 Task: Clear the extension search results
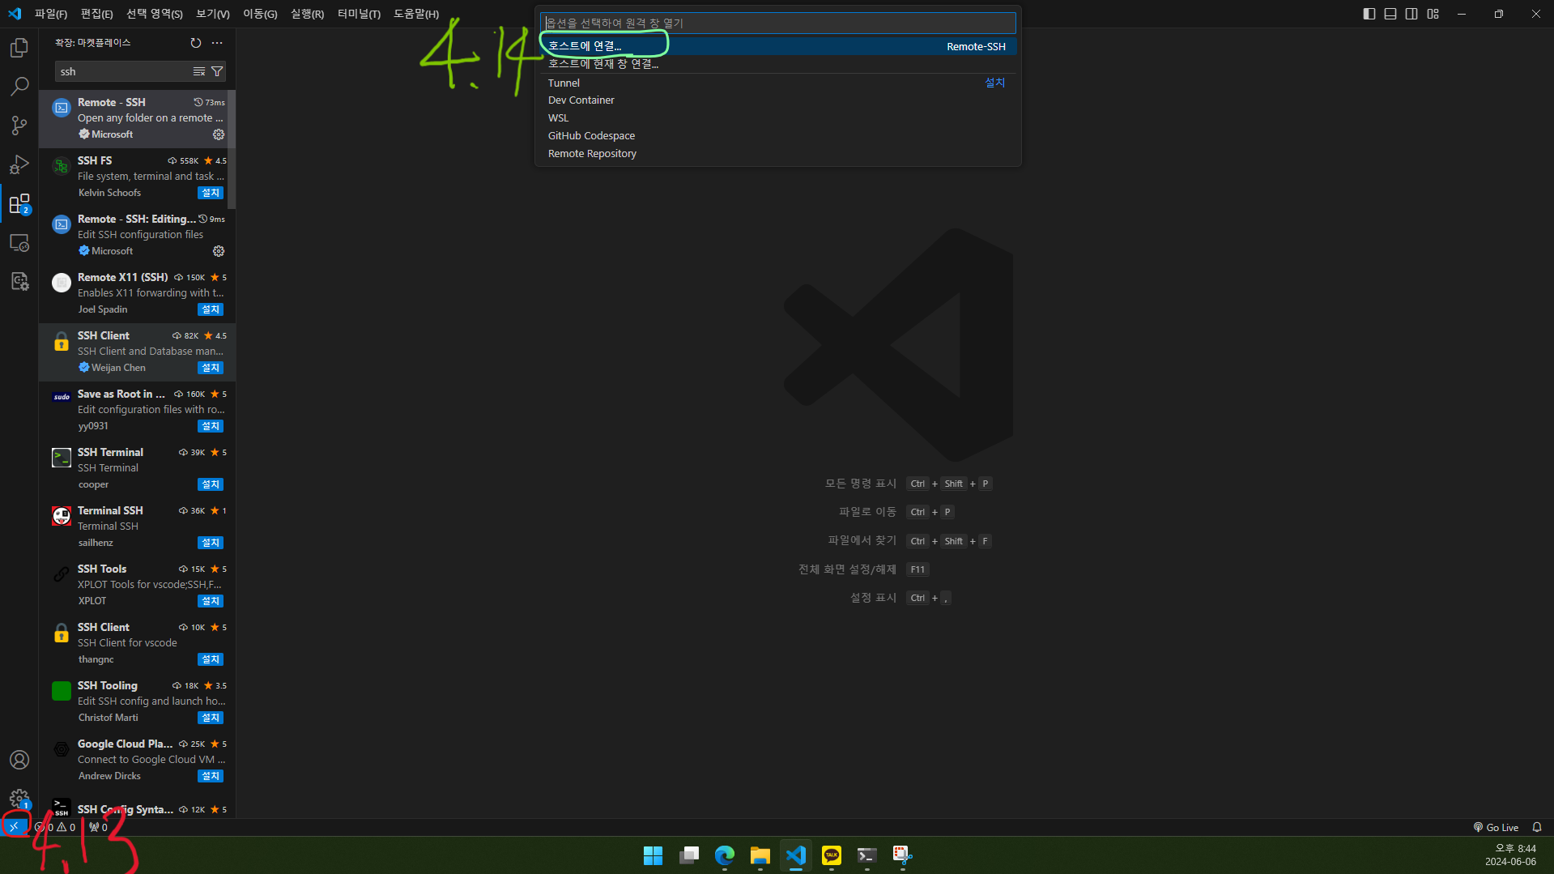point(199,72)
